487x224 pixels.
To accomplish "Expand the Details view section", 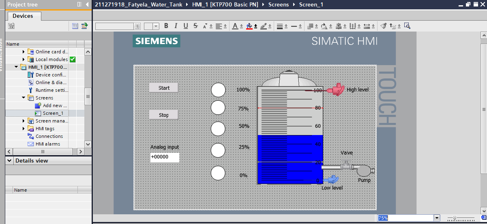I will (x=9, y=161).
